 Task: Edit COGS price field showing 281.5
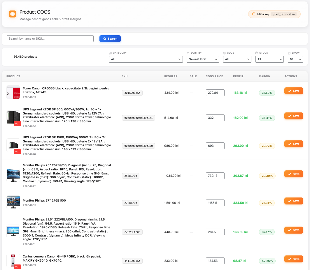[x=215, y=232]
